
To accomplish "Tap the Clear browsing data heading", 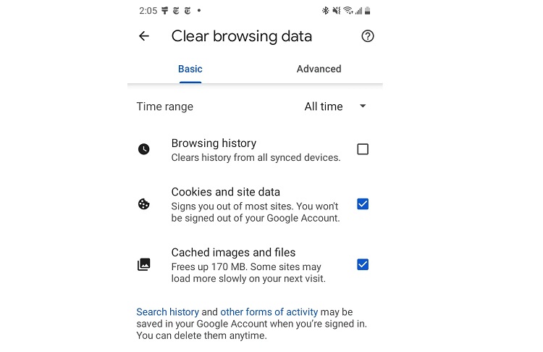I will (x=241, y=36).
